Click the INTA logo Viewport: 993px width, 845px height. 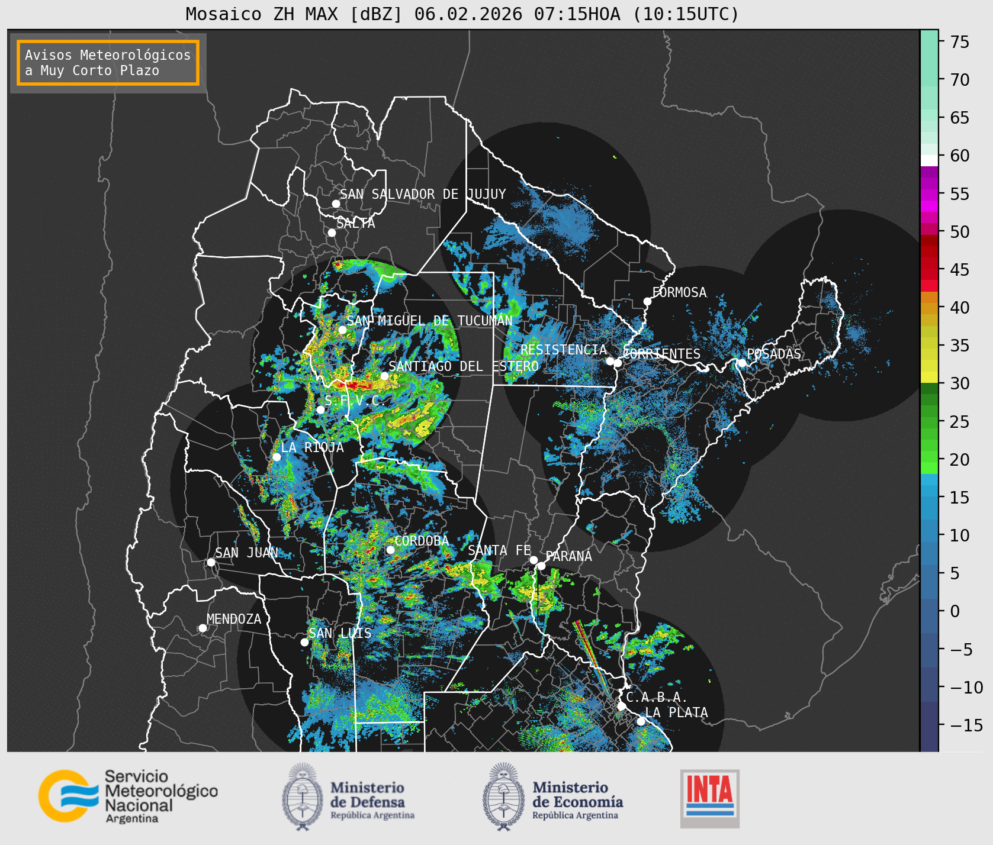point(710,798)
